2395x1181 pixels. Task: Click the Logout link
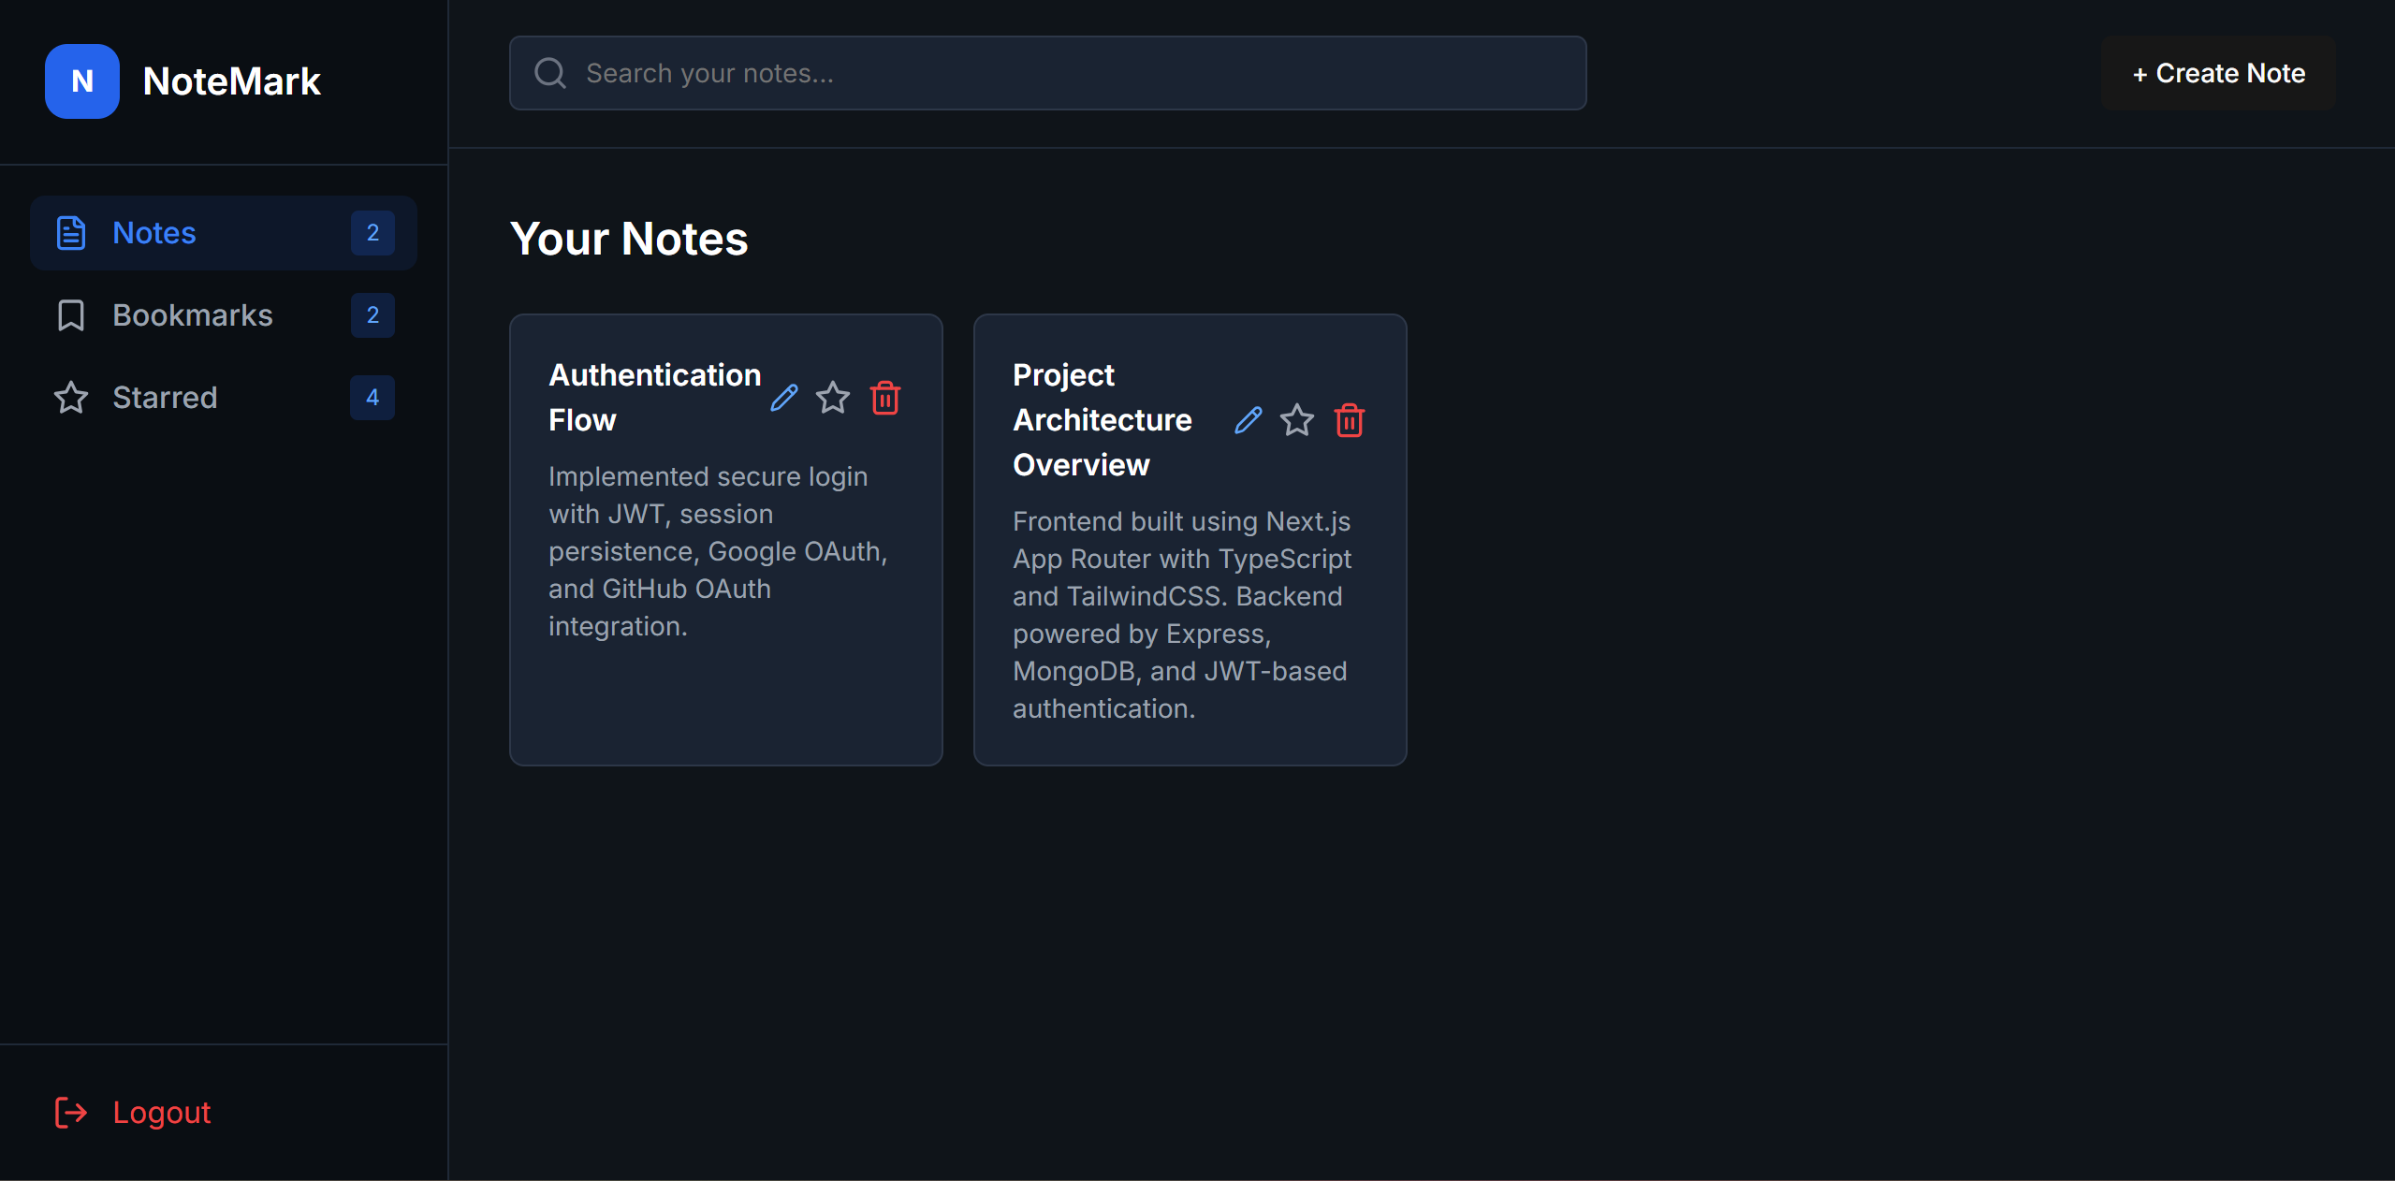point(160,1113)
